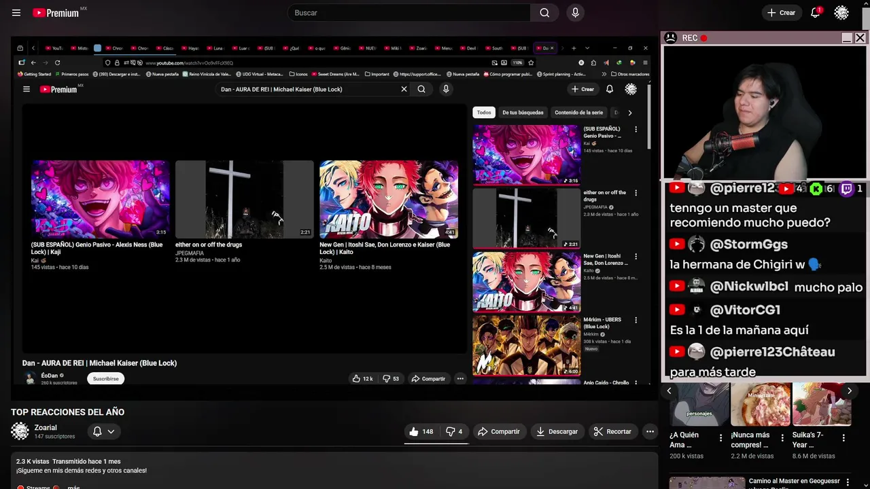Image resolution: width=870 pixels, height=489 pixels.
Task: Minimize the REC overlay window in the video
Action: (846, 38)
